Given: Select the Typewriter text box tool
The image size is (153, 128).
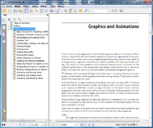Looking at the screenshot, I should pyautogui.click(x=76, y=11).
